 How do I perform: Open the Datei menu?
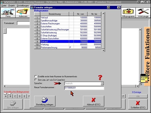(4, 6)
